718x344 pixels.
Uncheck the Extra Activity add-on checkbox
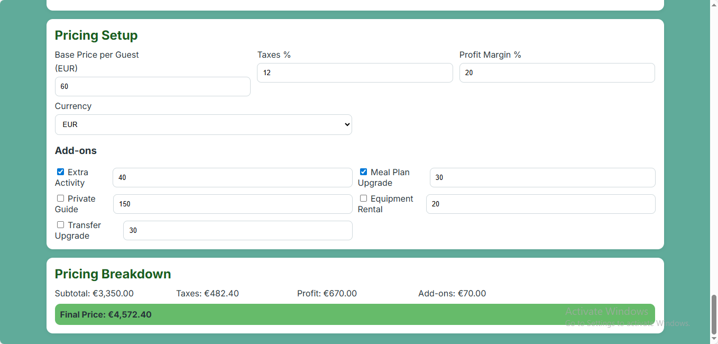point(60,172)
